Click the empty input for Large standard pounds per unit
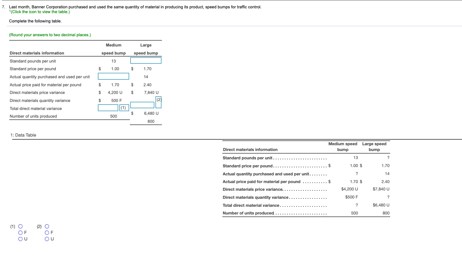Image resolution: width=462 pixels, height=260 pixels. click(x=146, y=60)
